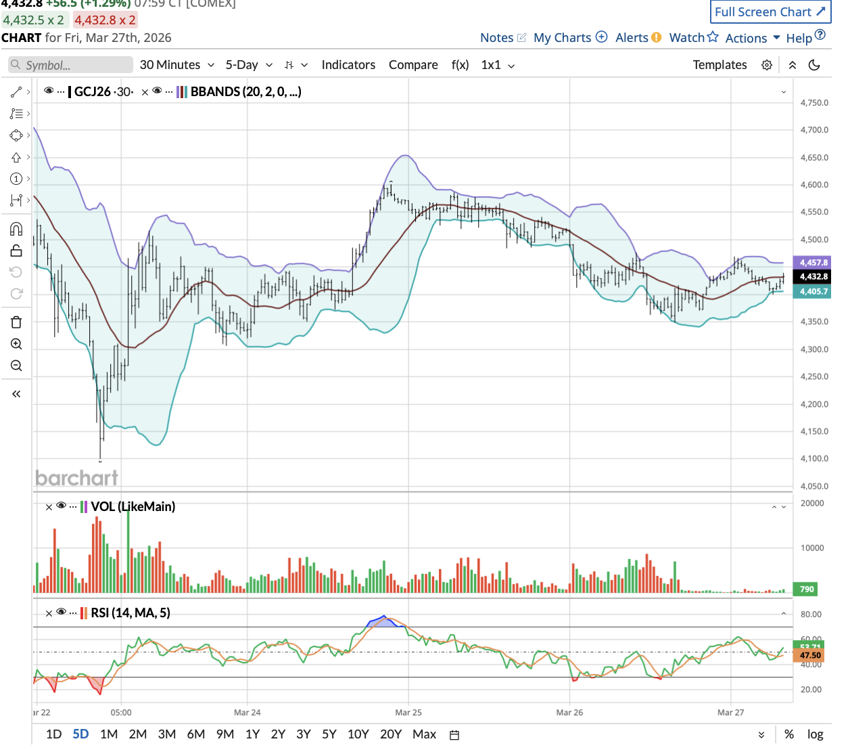Add to My Charts plus icon

(x=601, y=37)
